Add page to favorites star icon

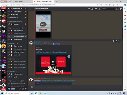tap(101, 5)
